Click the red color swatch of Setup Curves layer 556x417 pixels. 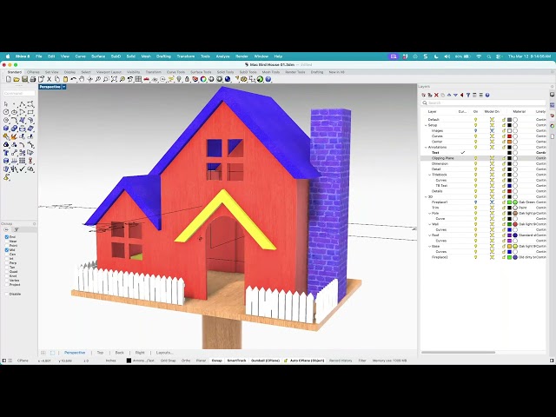tap(510, 136)
